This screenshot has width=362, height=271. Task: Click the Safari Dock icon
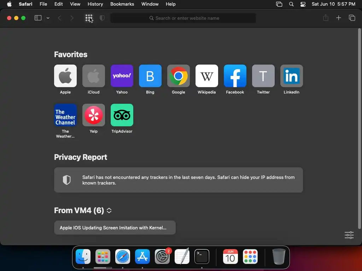click(123, 257)
